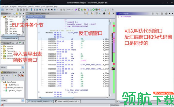
Task: Close the Program Trees panel
Action: pos(23,14)
